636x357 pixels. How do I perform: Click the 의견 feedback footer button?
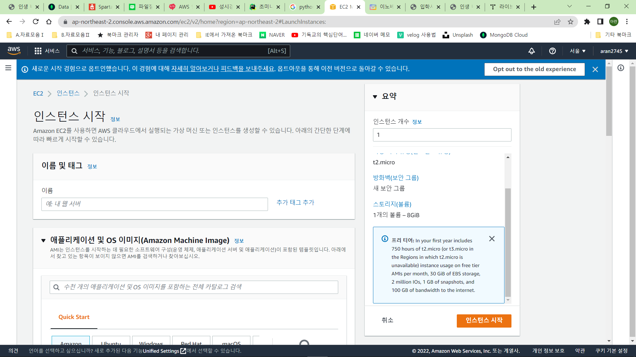point(13,351)
